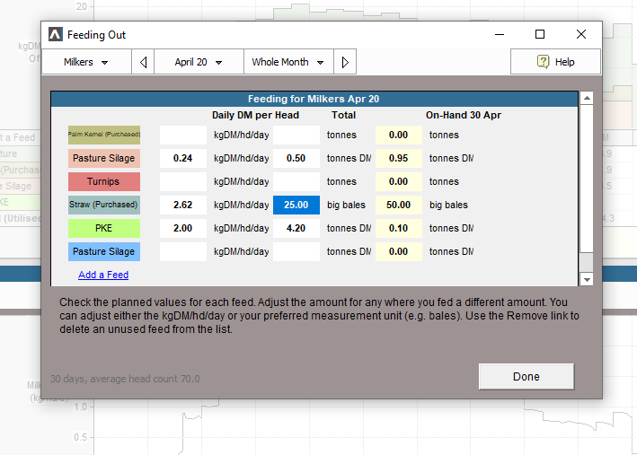
Task: Click the scrollbar up arrow
Action: pyautogui.click(x=587, y=98)
